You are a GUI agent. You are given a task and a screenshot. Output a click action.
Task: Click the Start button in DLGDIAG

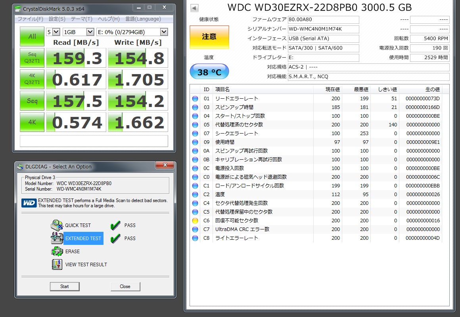(65, 286)
